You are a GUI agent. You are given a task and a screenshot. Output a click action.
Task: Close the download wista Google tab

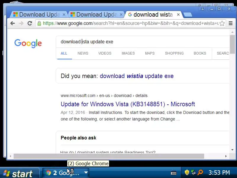178,15
